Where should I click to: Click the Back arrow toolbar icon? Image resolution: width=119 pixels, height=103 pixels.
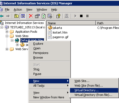(x=2, y=16)
